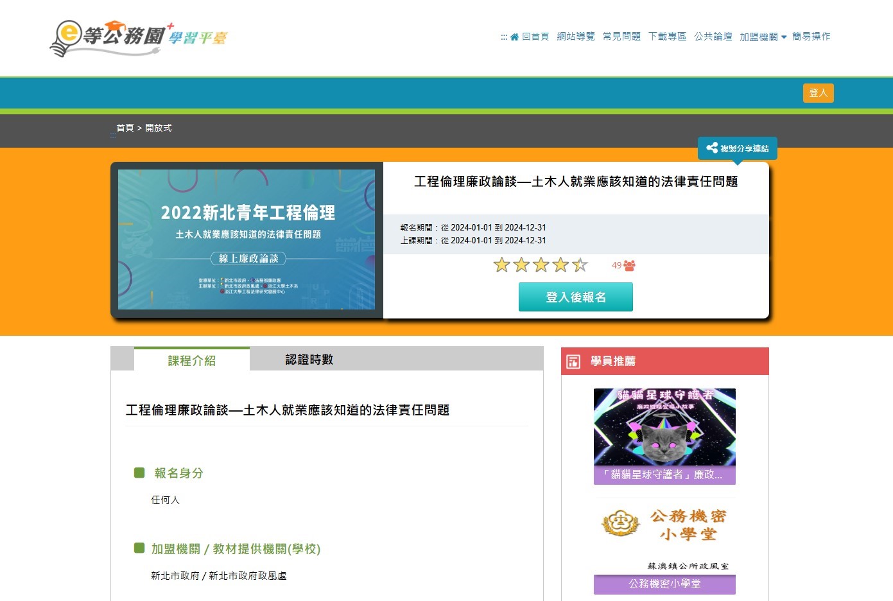Open 下載專區 page
The height and width of the screenshot is (601, 893).
(667, 37)
